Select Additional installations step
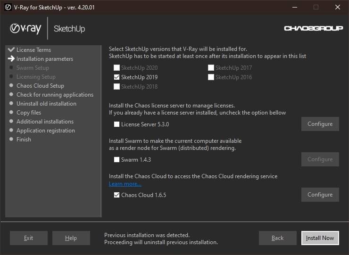The width and height of the screenshot is (349, 255). click(x=45, y=122)
